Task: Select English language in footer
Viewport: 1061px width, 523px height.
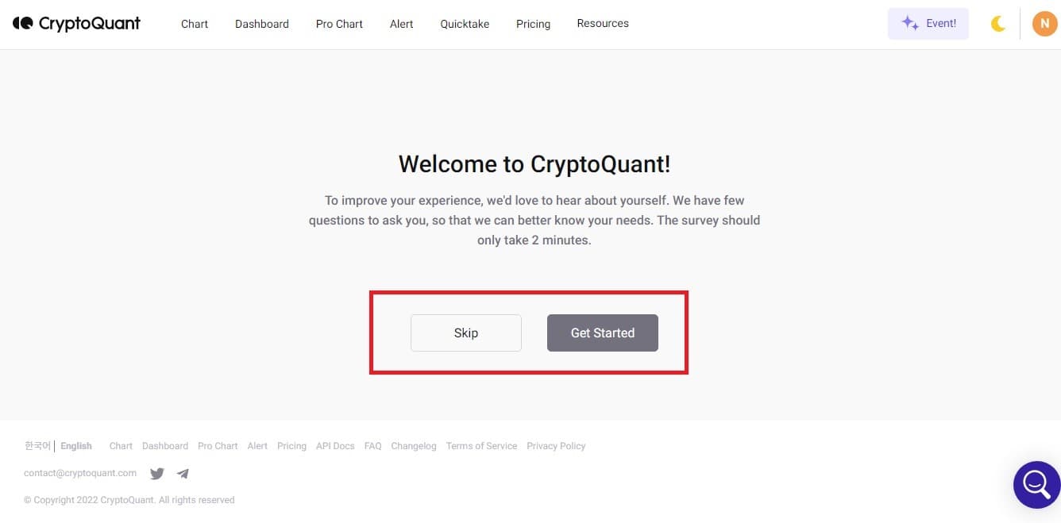Action: coord(76,446)
